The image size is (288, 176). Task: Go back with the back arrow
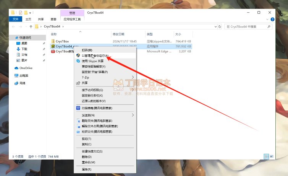tap(13, 27)
